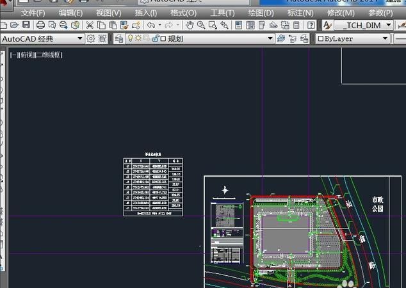Click the Plot (print) icon
The height and width of the screenshot is (288, 406).
point(41,25)
